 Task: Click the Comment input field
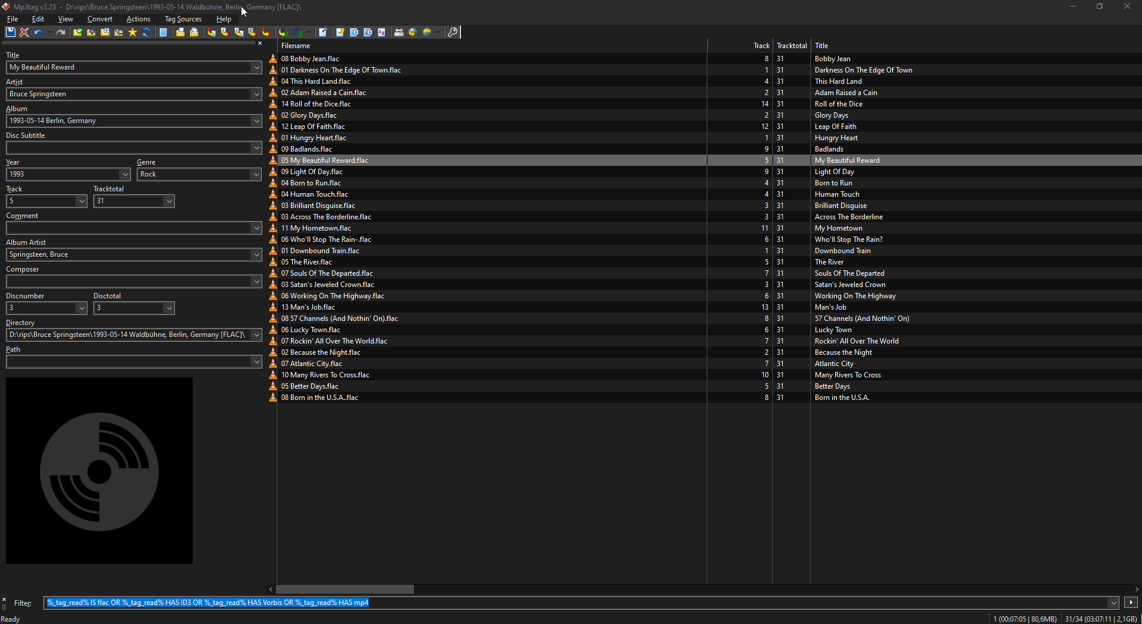point(128,228)
